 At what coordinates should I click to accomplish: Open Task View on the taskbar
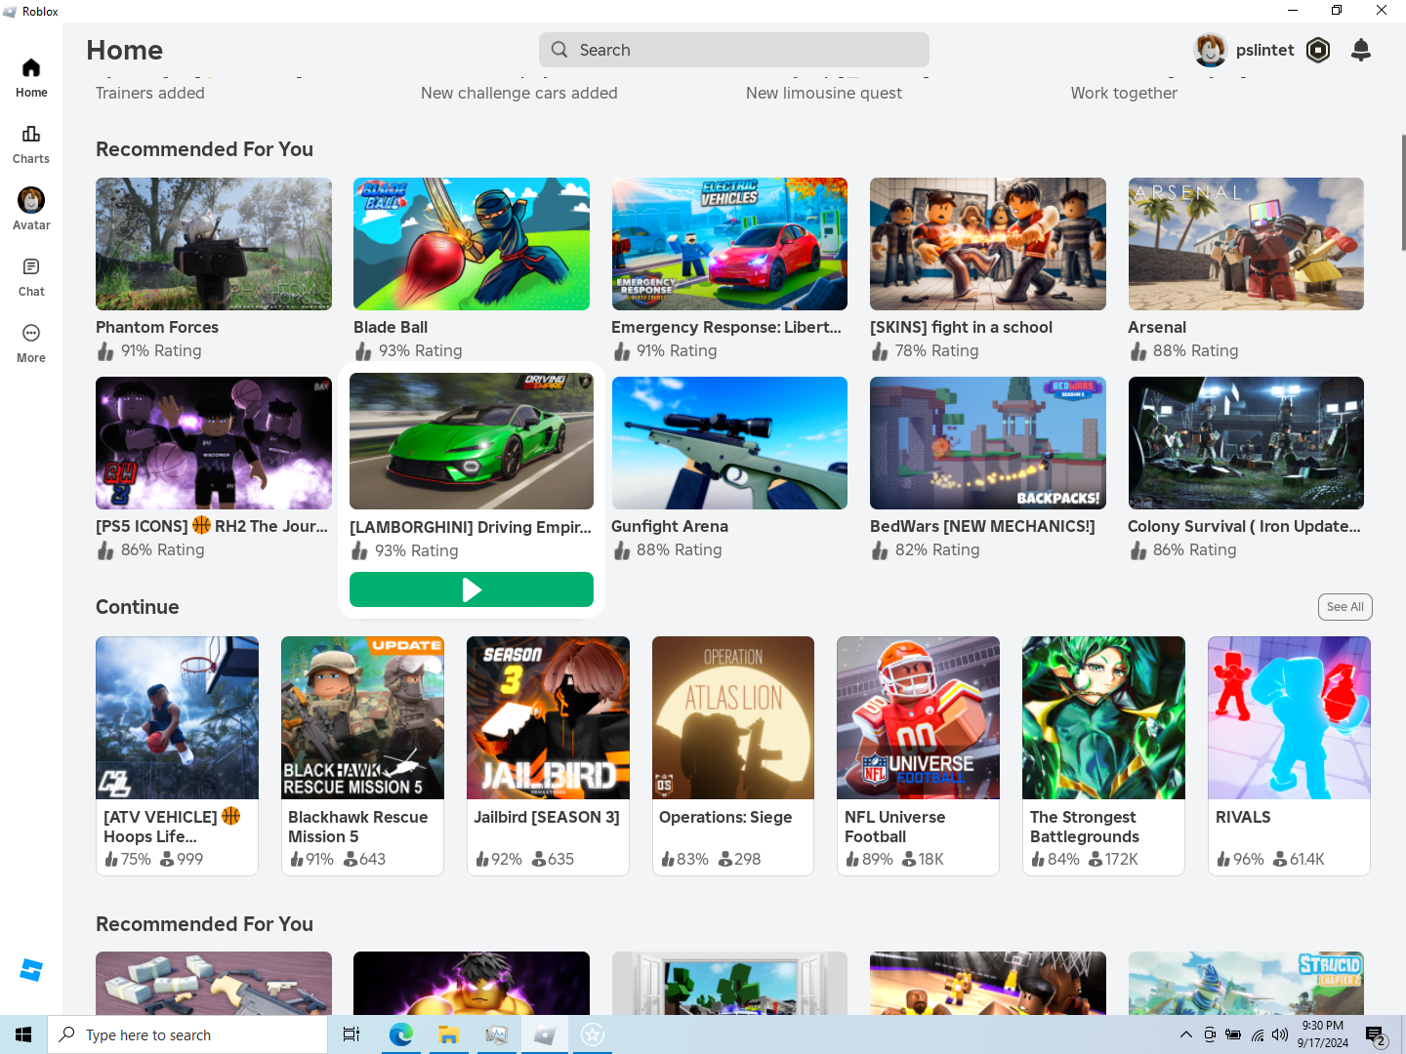point(351,1034)
